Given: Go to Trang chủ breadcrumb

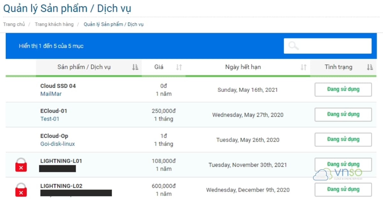Looking at the screenshot, I should coord(14,24).
